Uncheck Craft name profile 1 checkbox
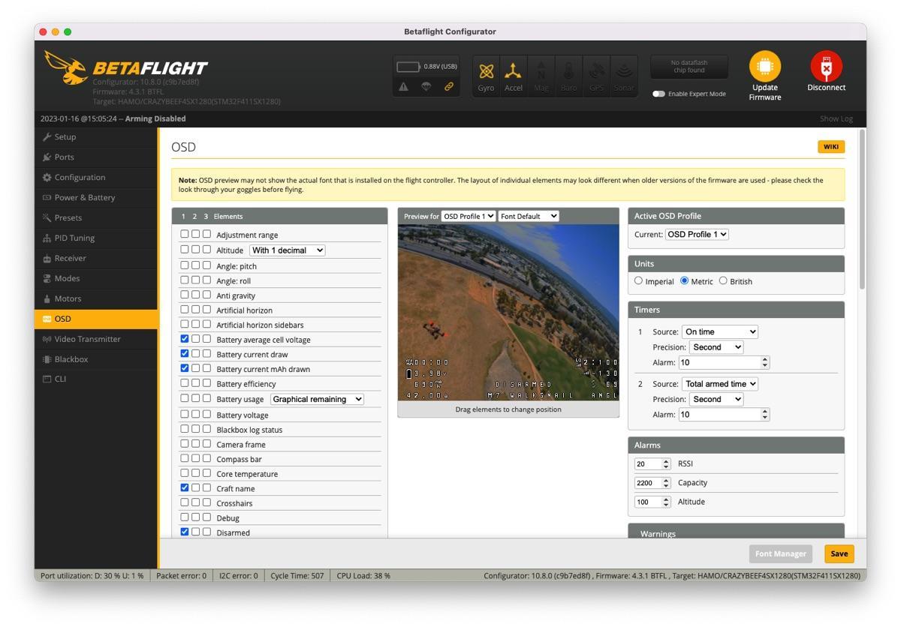Image resolution: width=901 pixels, height=627 pixels. [185, 487]
